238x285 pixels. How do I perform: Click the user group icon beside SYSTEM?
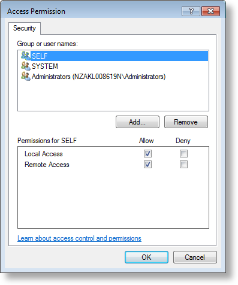26,66
